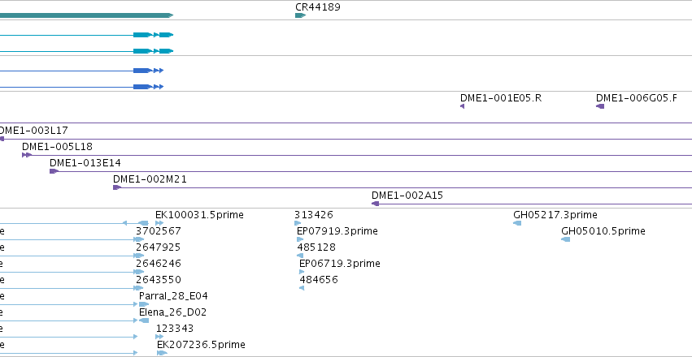Viewport: 692px width, 357px height.
Task: Select the EK207236.5prime feature arrow
Action: click(x=162, y=353)
